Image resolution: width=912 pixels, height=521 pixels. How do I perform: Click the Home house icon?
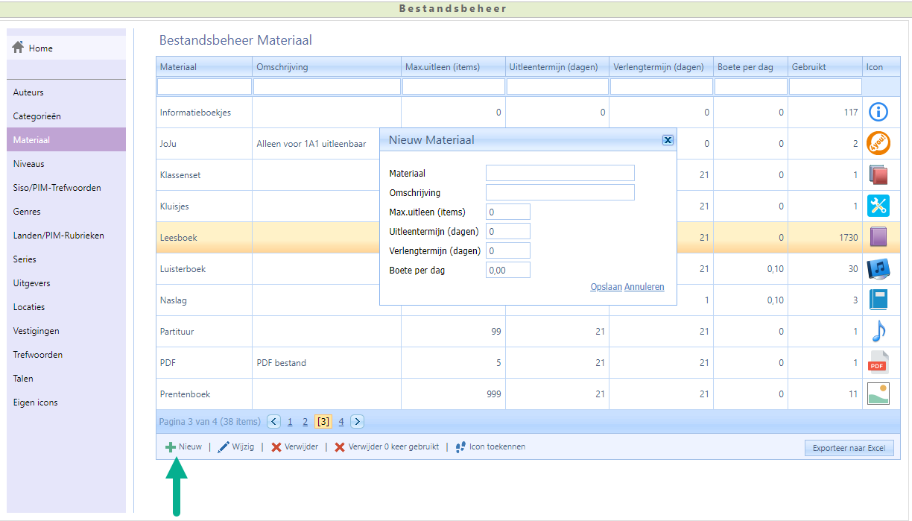19,48
